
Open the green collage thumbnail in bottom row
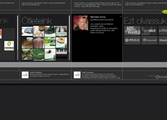click(27, 54)
